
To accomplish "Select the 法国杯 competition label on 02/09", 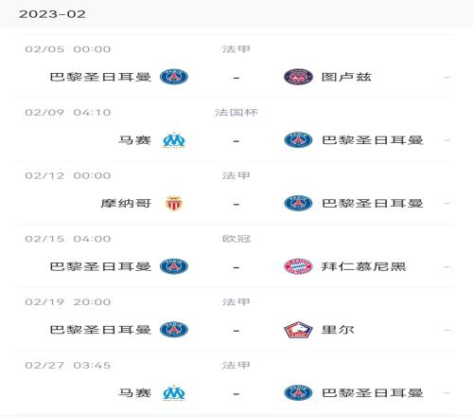I will pyautogui.click(x=236, y=112).
